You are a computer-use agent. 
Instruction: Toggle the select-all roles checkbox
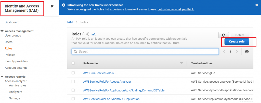point(73,63)
